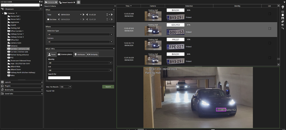The width and height of the screenshot is (286, 130).
Task: Tick List checkbox for BVX291 at 12.01.54.329
Action: click(x=270, y=58)
